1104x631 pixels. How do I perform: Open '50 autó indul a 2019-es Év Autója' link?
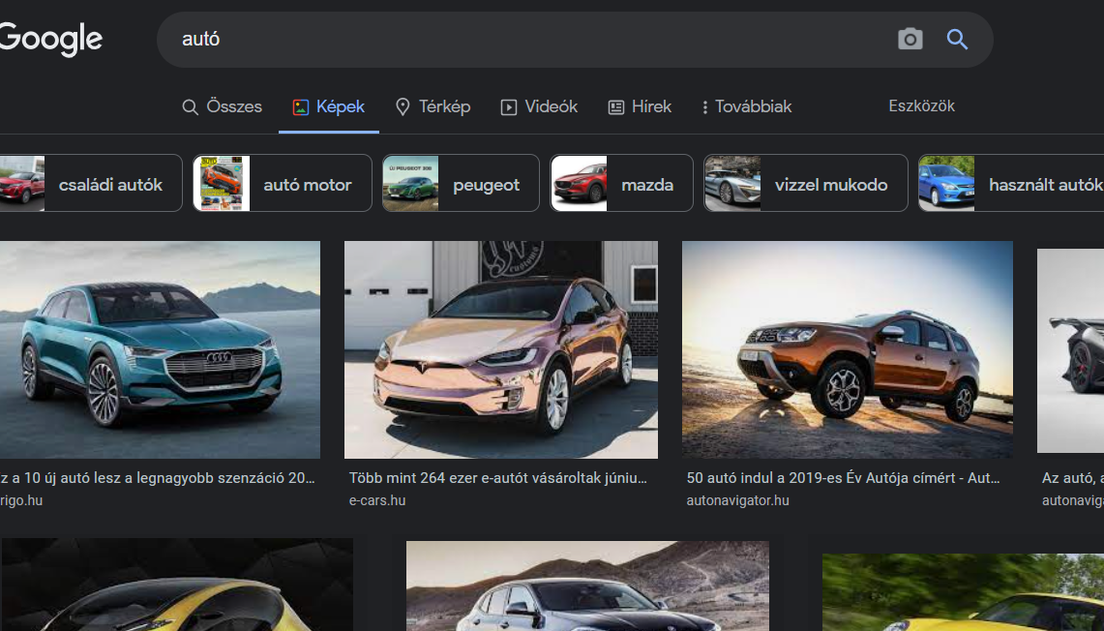point(843,477)
